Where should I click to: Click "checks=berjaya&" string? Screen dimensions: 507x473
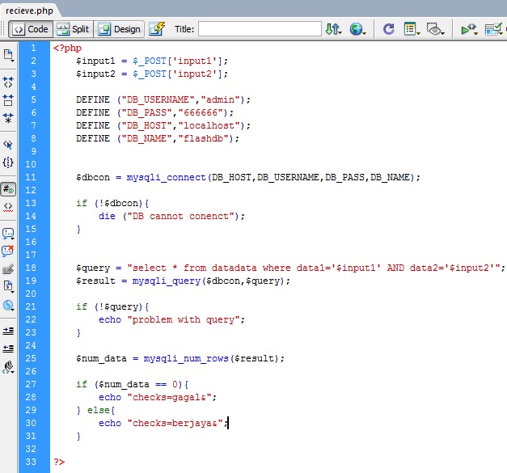(175, 423)
